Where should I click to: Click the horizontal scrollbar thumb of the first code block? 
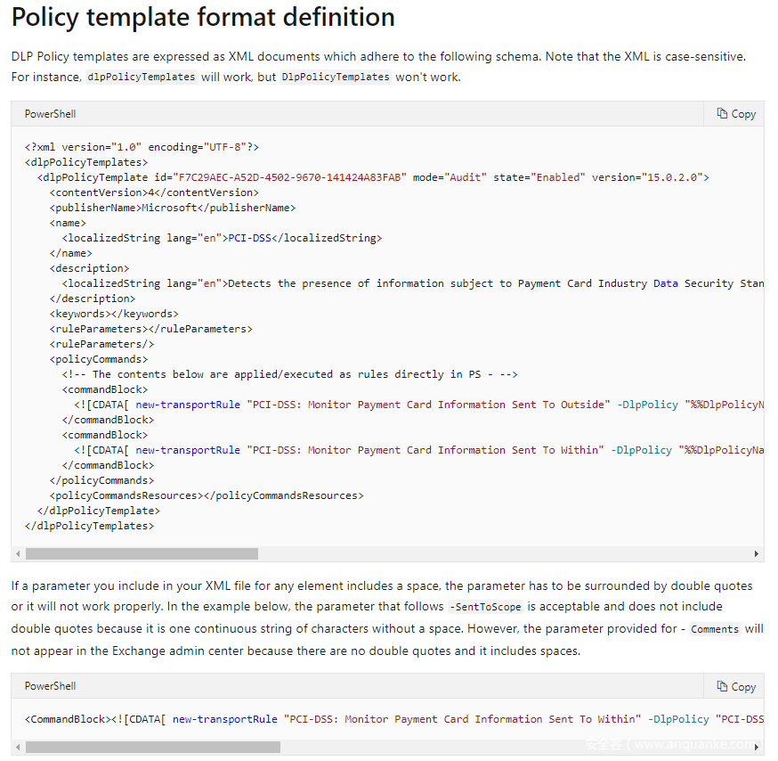142,553
